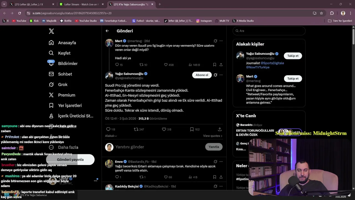Follow Mert with Takip et

point(293,79)
